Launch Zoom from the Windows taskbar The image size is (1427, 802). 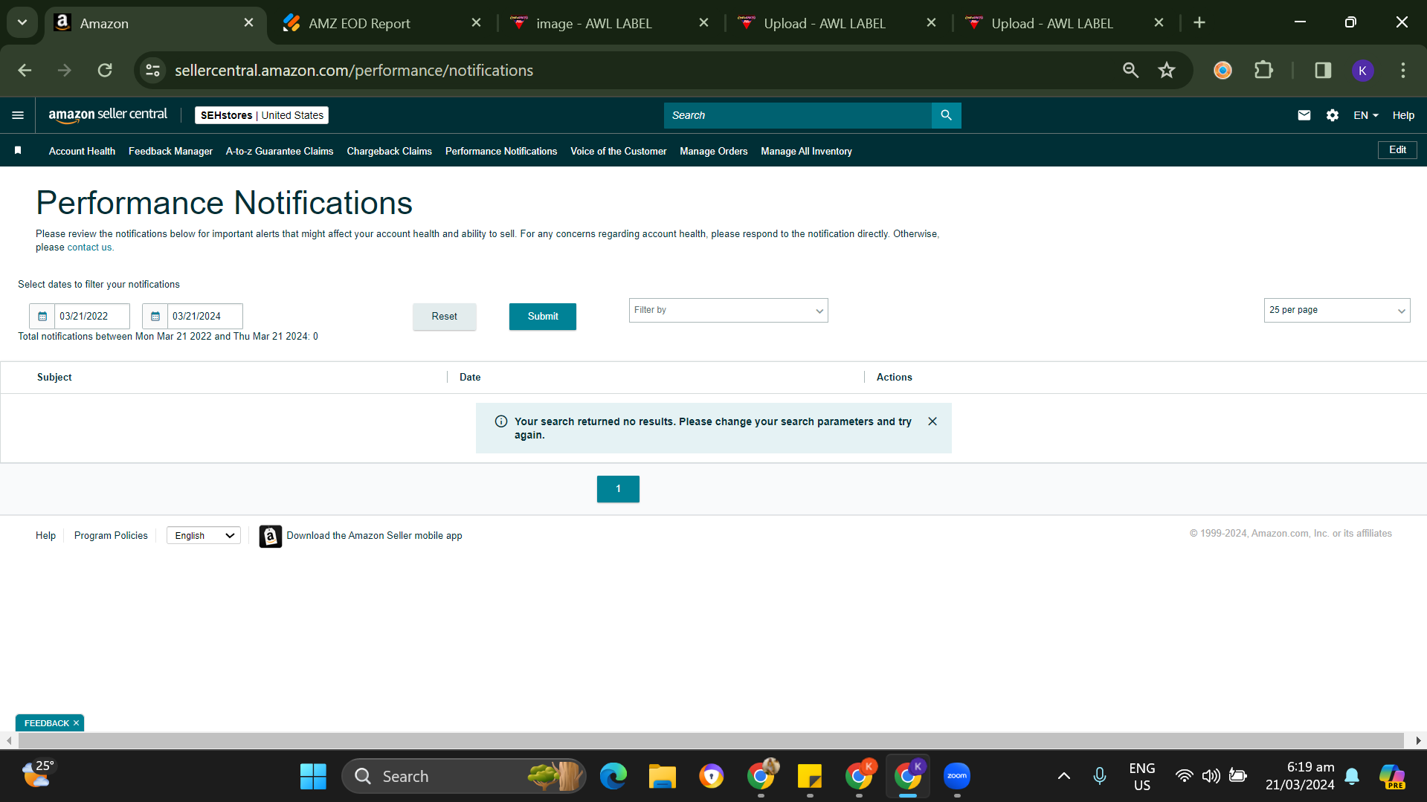coord(956,776)
